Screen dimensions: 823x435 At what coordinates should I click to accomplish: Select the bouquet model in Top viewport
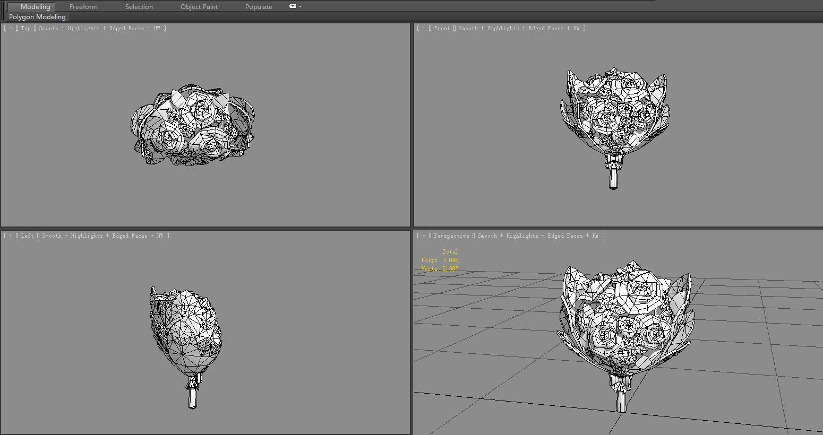click(192, 125)
